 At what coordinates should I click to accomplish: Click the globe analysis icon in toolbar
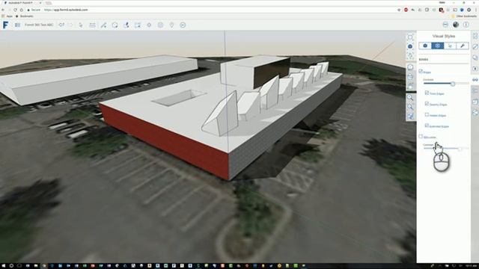click(x=160, y=25)
